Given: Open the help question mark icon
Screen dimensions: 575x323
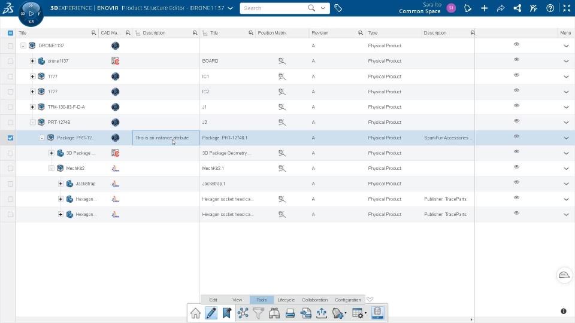Looking at the screenshot, I should 550,8.
